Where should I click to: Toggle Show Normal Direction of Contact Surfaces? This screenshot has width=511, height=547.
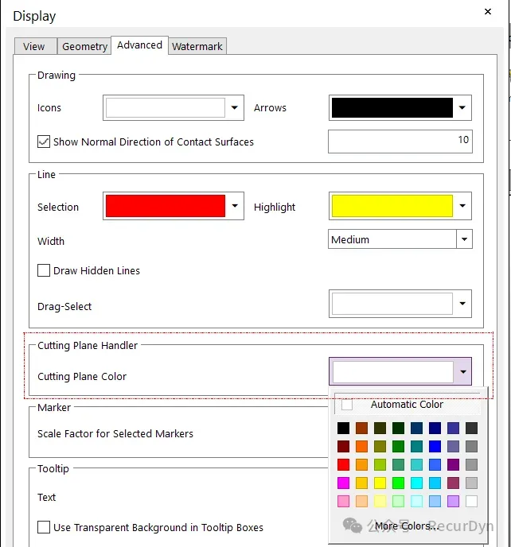(x=44, y=142)
